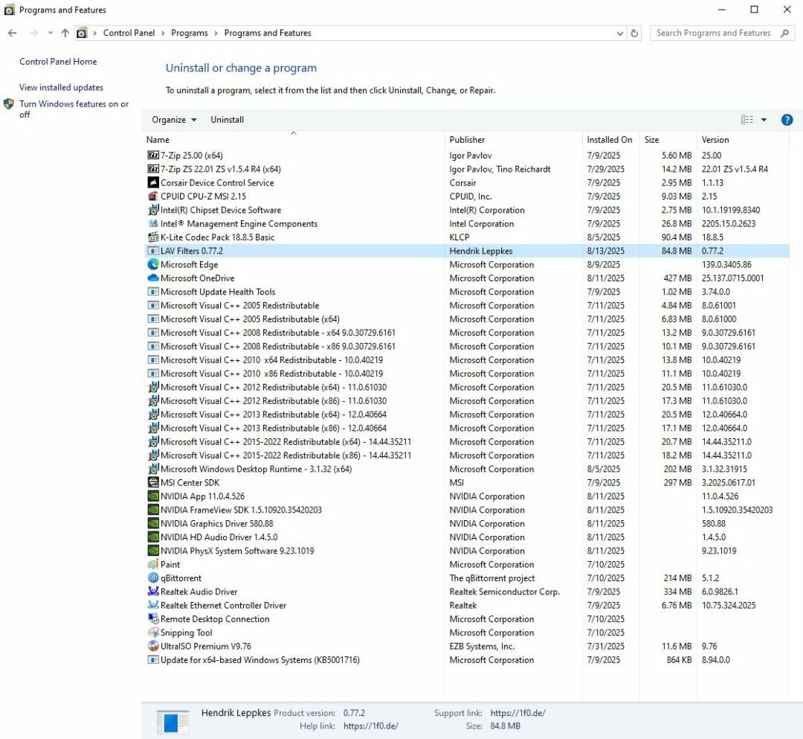Viewport: 803px width, 739px height.
Task: Open Control Panel Home link
Action: point(58,62)
